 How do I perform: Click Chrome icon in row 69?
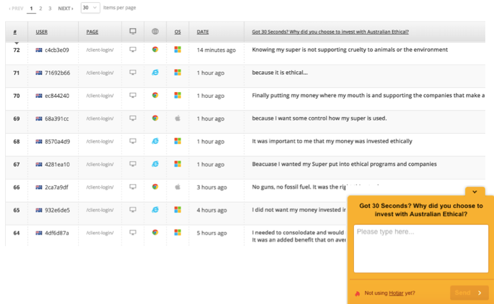[155, 118]
